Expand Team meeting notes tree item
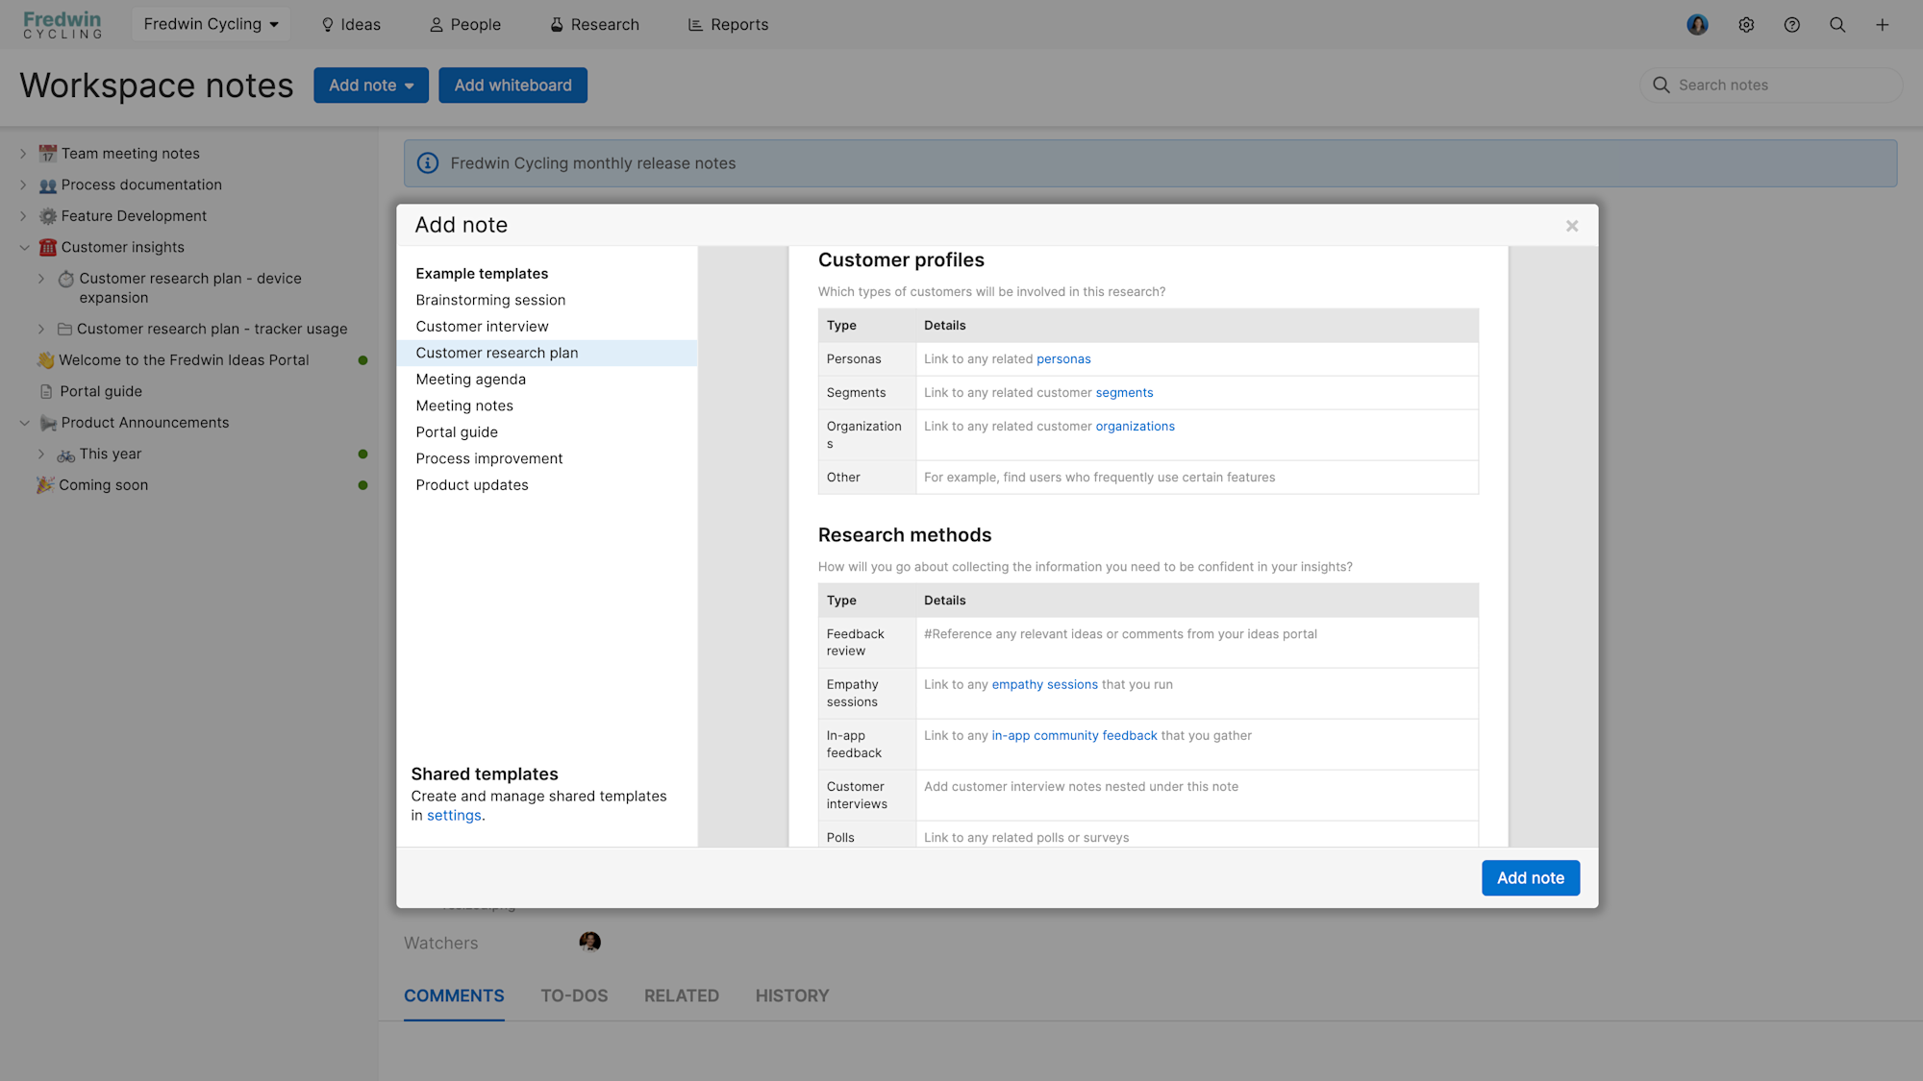Viewport: 1923px width, 1081px height. click(x=23, y=154)
